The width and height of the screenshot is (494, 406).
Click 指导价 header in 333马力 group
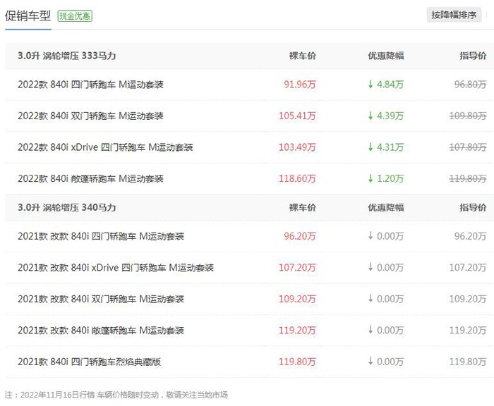(473, 56)
